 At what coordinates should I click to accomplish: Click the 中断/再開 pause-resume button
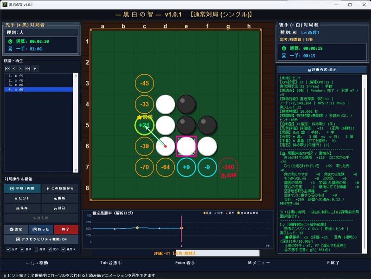click(x=22, y=188)
